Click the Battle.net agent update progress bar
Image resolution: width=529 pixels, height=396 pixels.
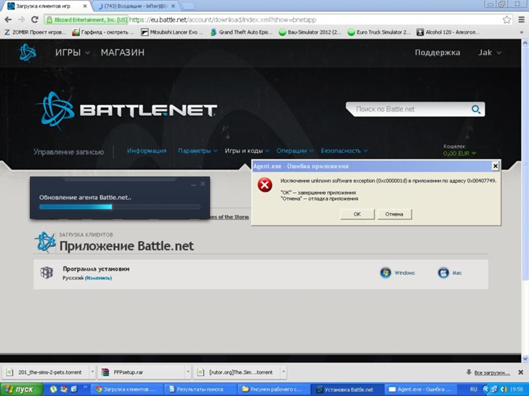tap(120, 207)
